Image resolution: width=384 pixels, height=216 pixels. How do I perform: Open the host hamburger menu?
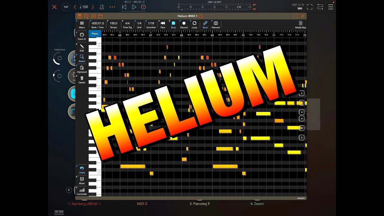point(331,7)
